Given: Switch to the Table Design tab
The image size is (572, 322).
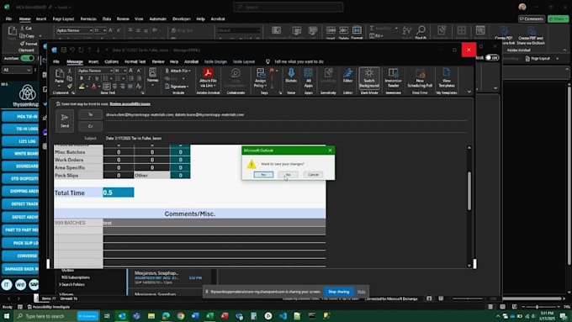Looking at the screenshot, I should pos(215,61).
